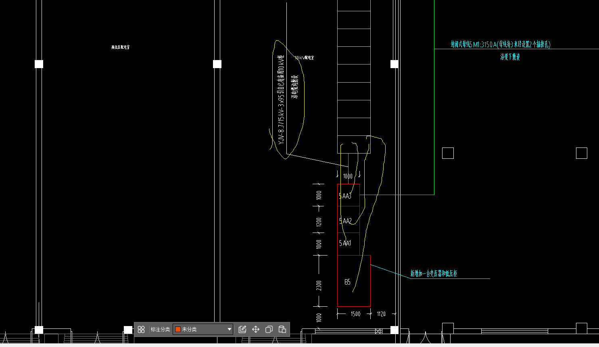
Task: Select the vertical 沿电缆沟敷设 text
Action: (295, 87)
